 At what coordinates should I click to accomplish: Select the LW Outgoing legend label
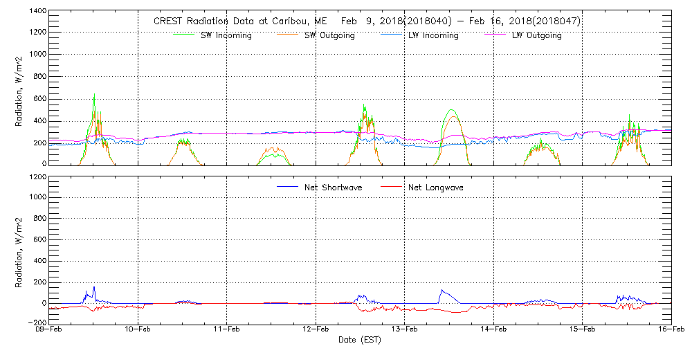point(536,35)
